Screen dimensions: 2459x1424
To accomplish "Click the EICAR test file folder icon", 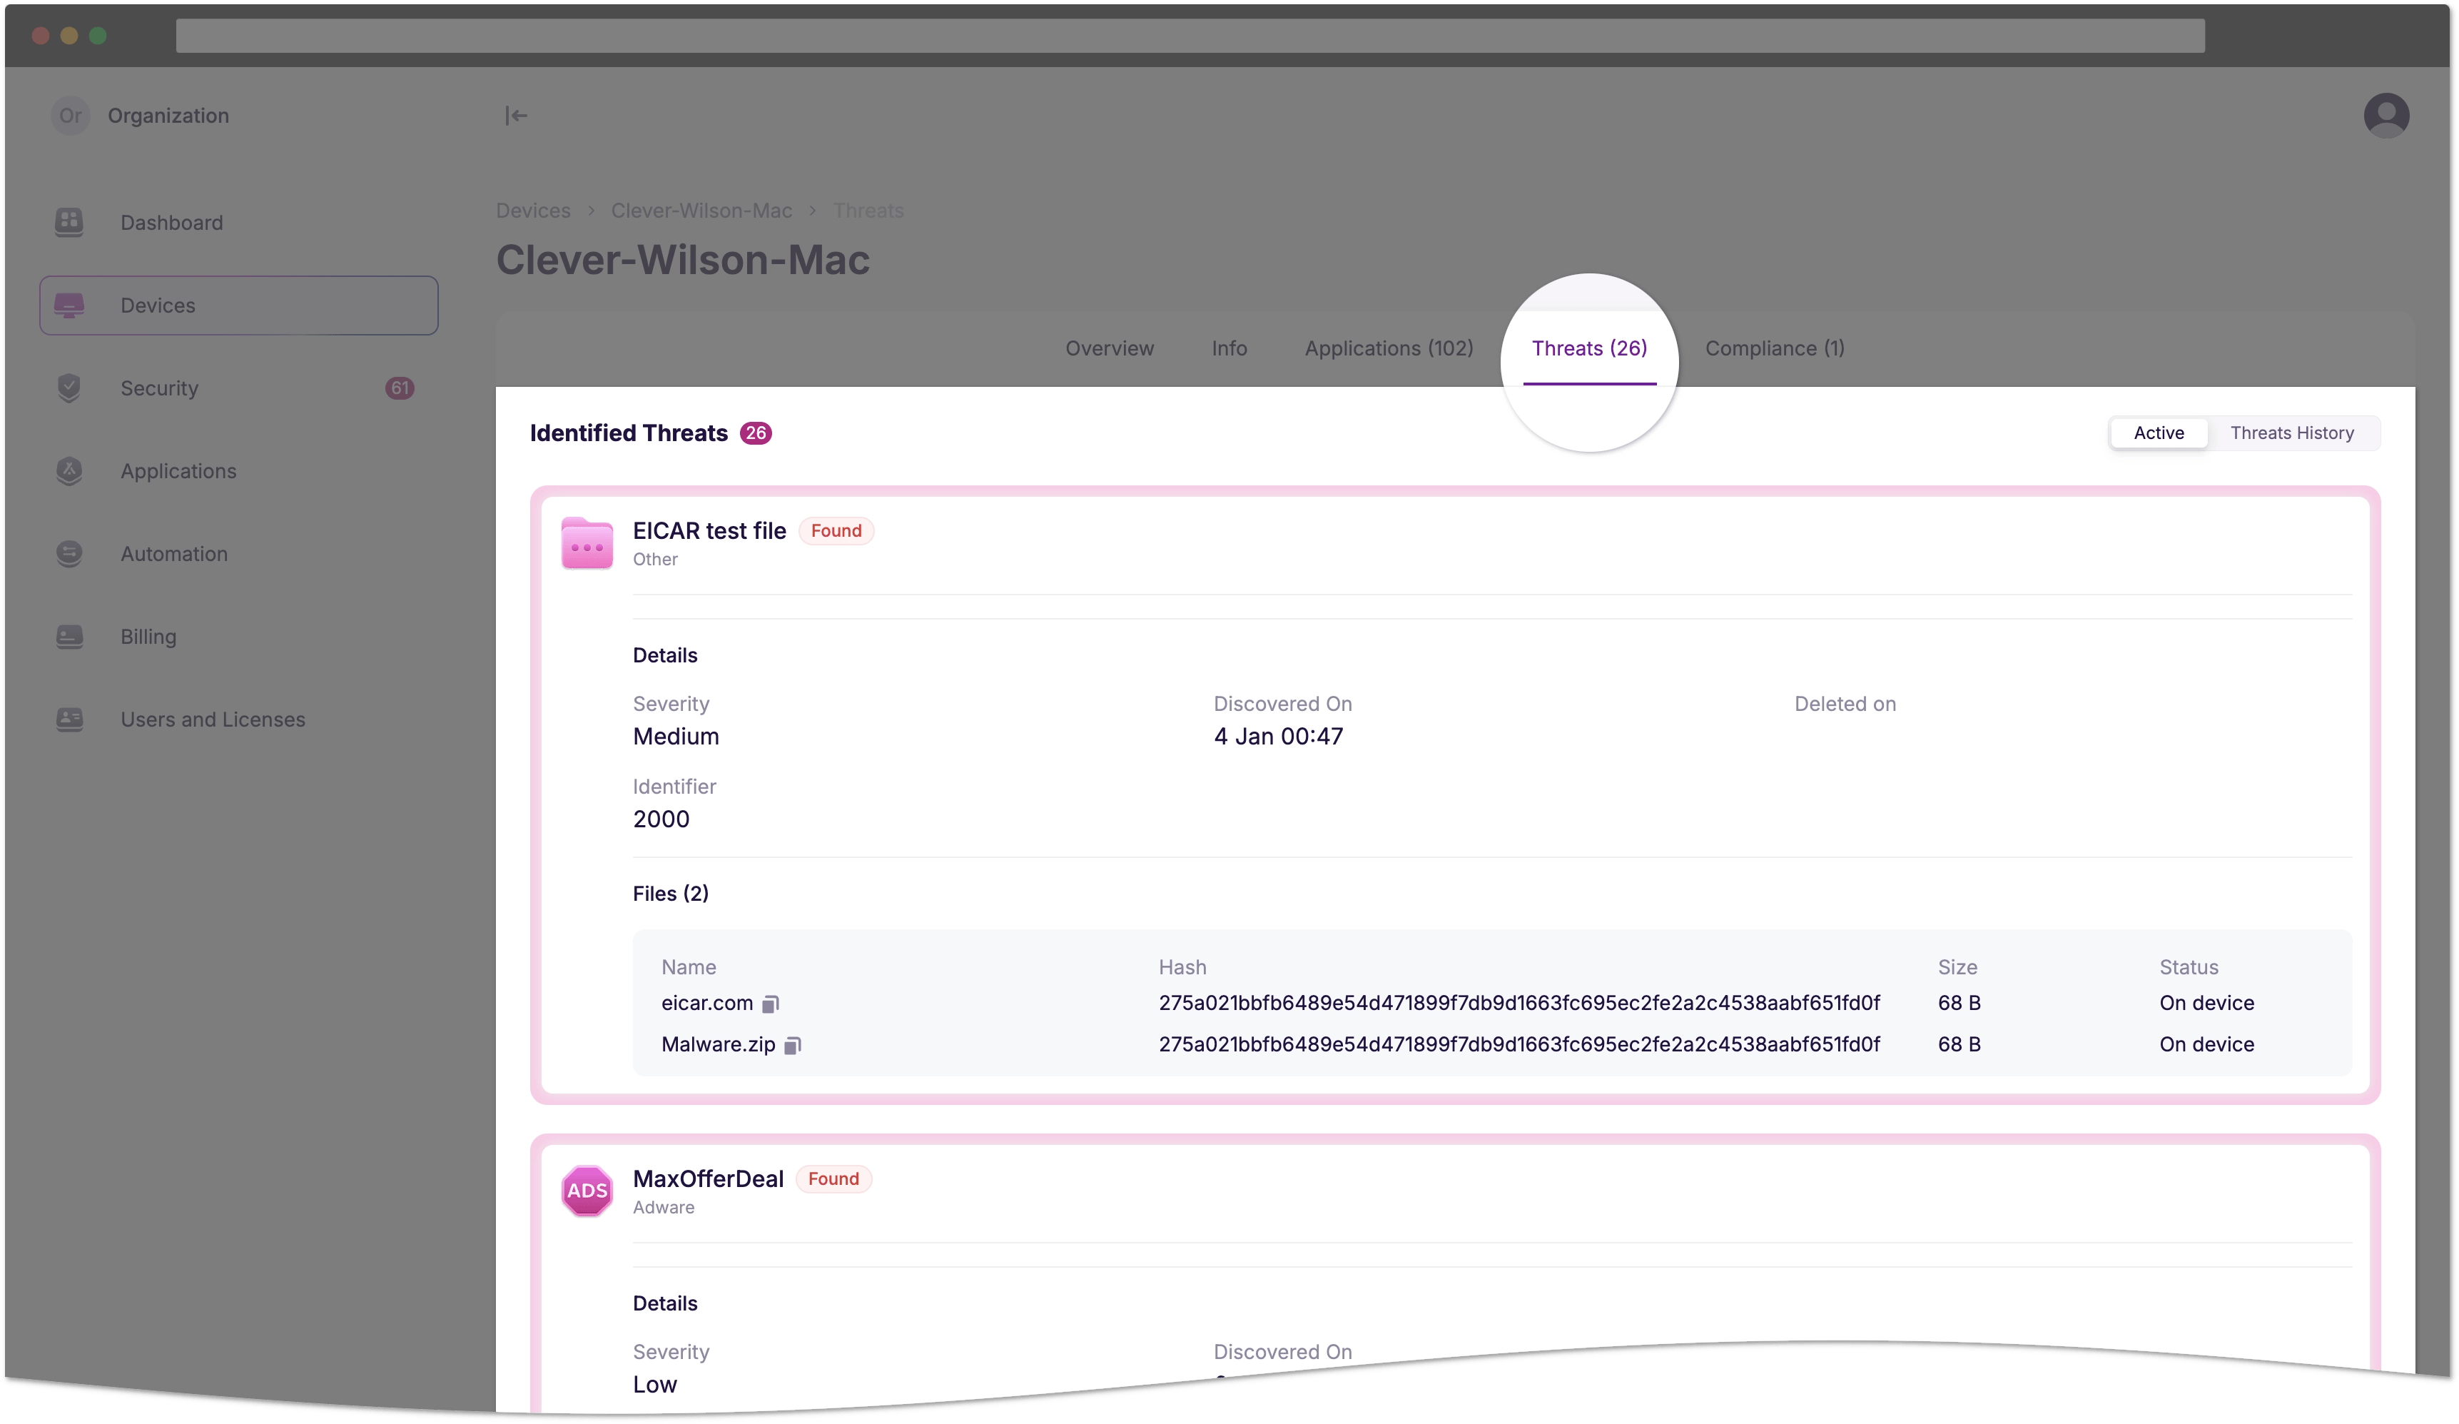I will click(587, 542).
